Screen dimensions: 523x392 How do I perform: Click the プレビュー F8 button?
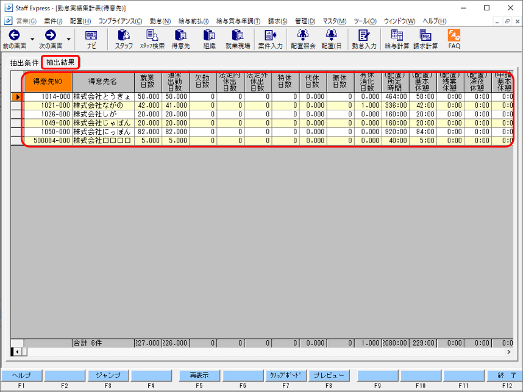click(x=329, y=376)
